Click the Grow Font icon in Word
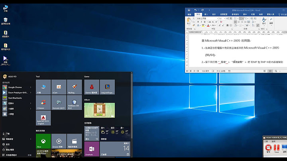The height and width of the screenshot is (161, 287). (x=220, y=25)
